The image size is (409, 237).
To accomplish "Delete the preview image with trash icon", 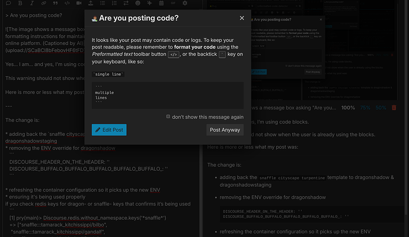I will coord(394,108).
